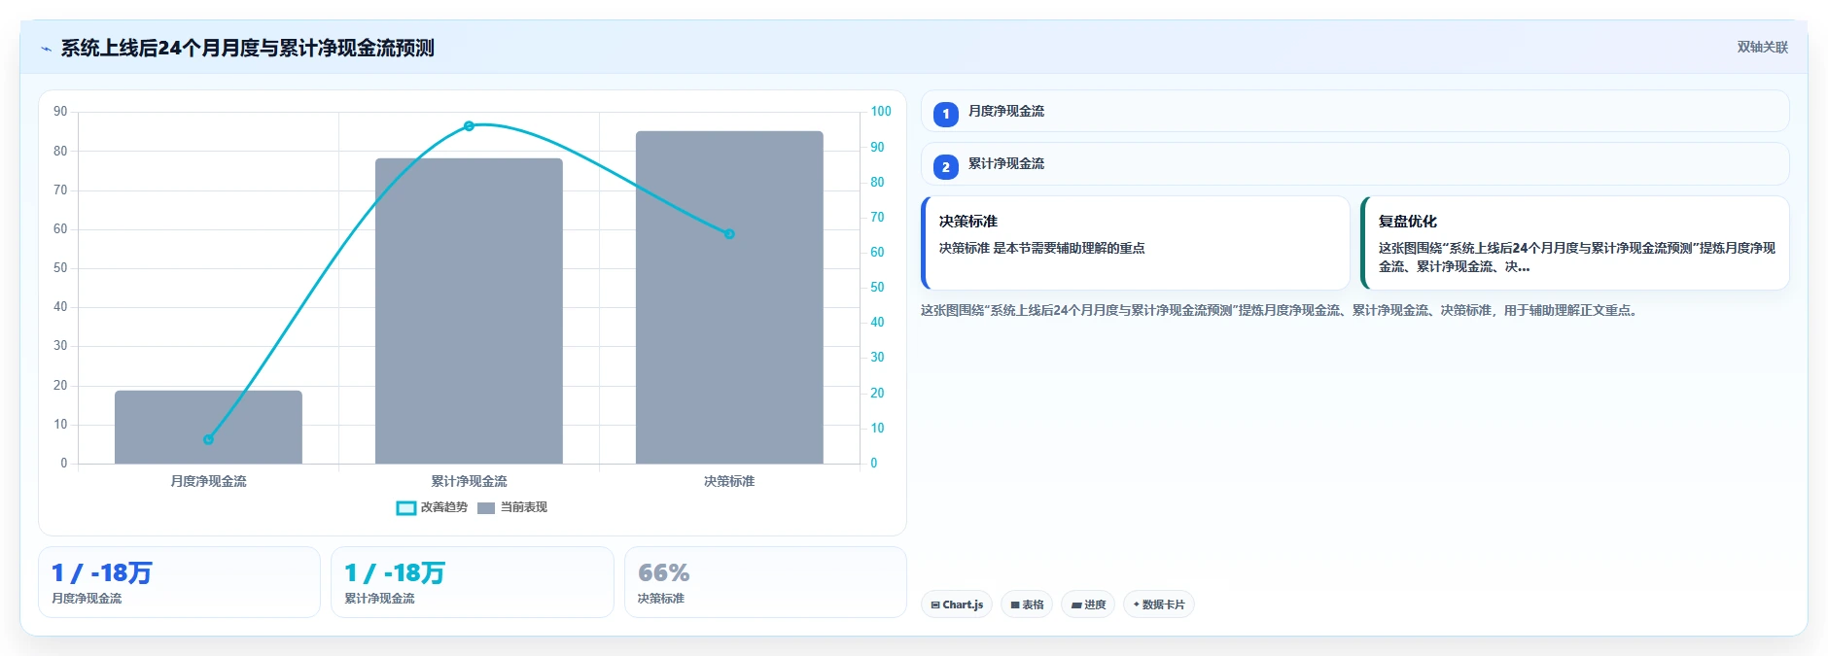Click the 进度 tag chip
This screenshot has width=1828, height=656.
point(1088,604)
